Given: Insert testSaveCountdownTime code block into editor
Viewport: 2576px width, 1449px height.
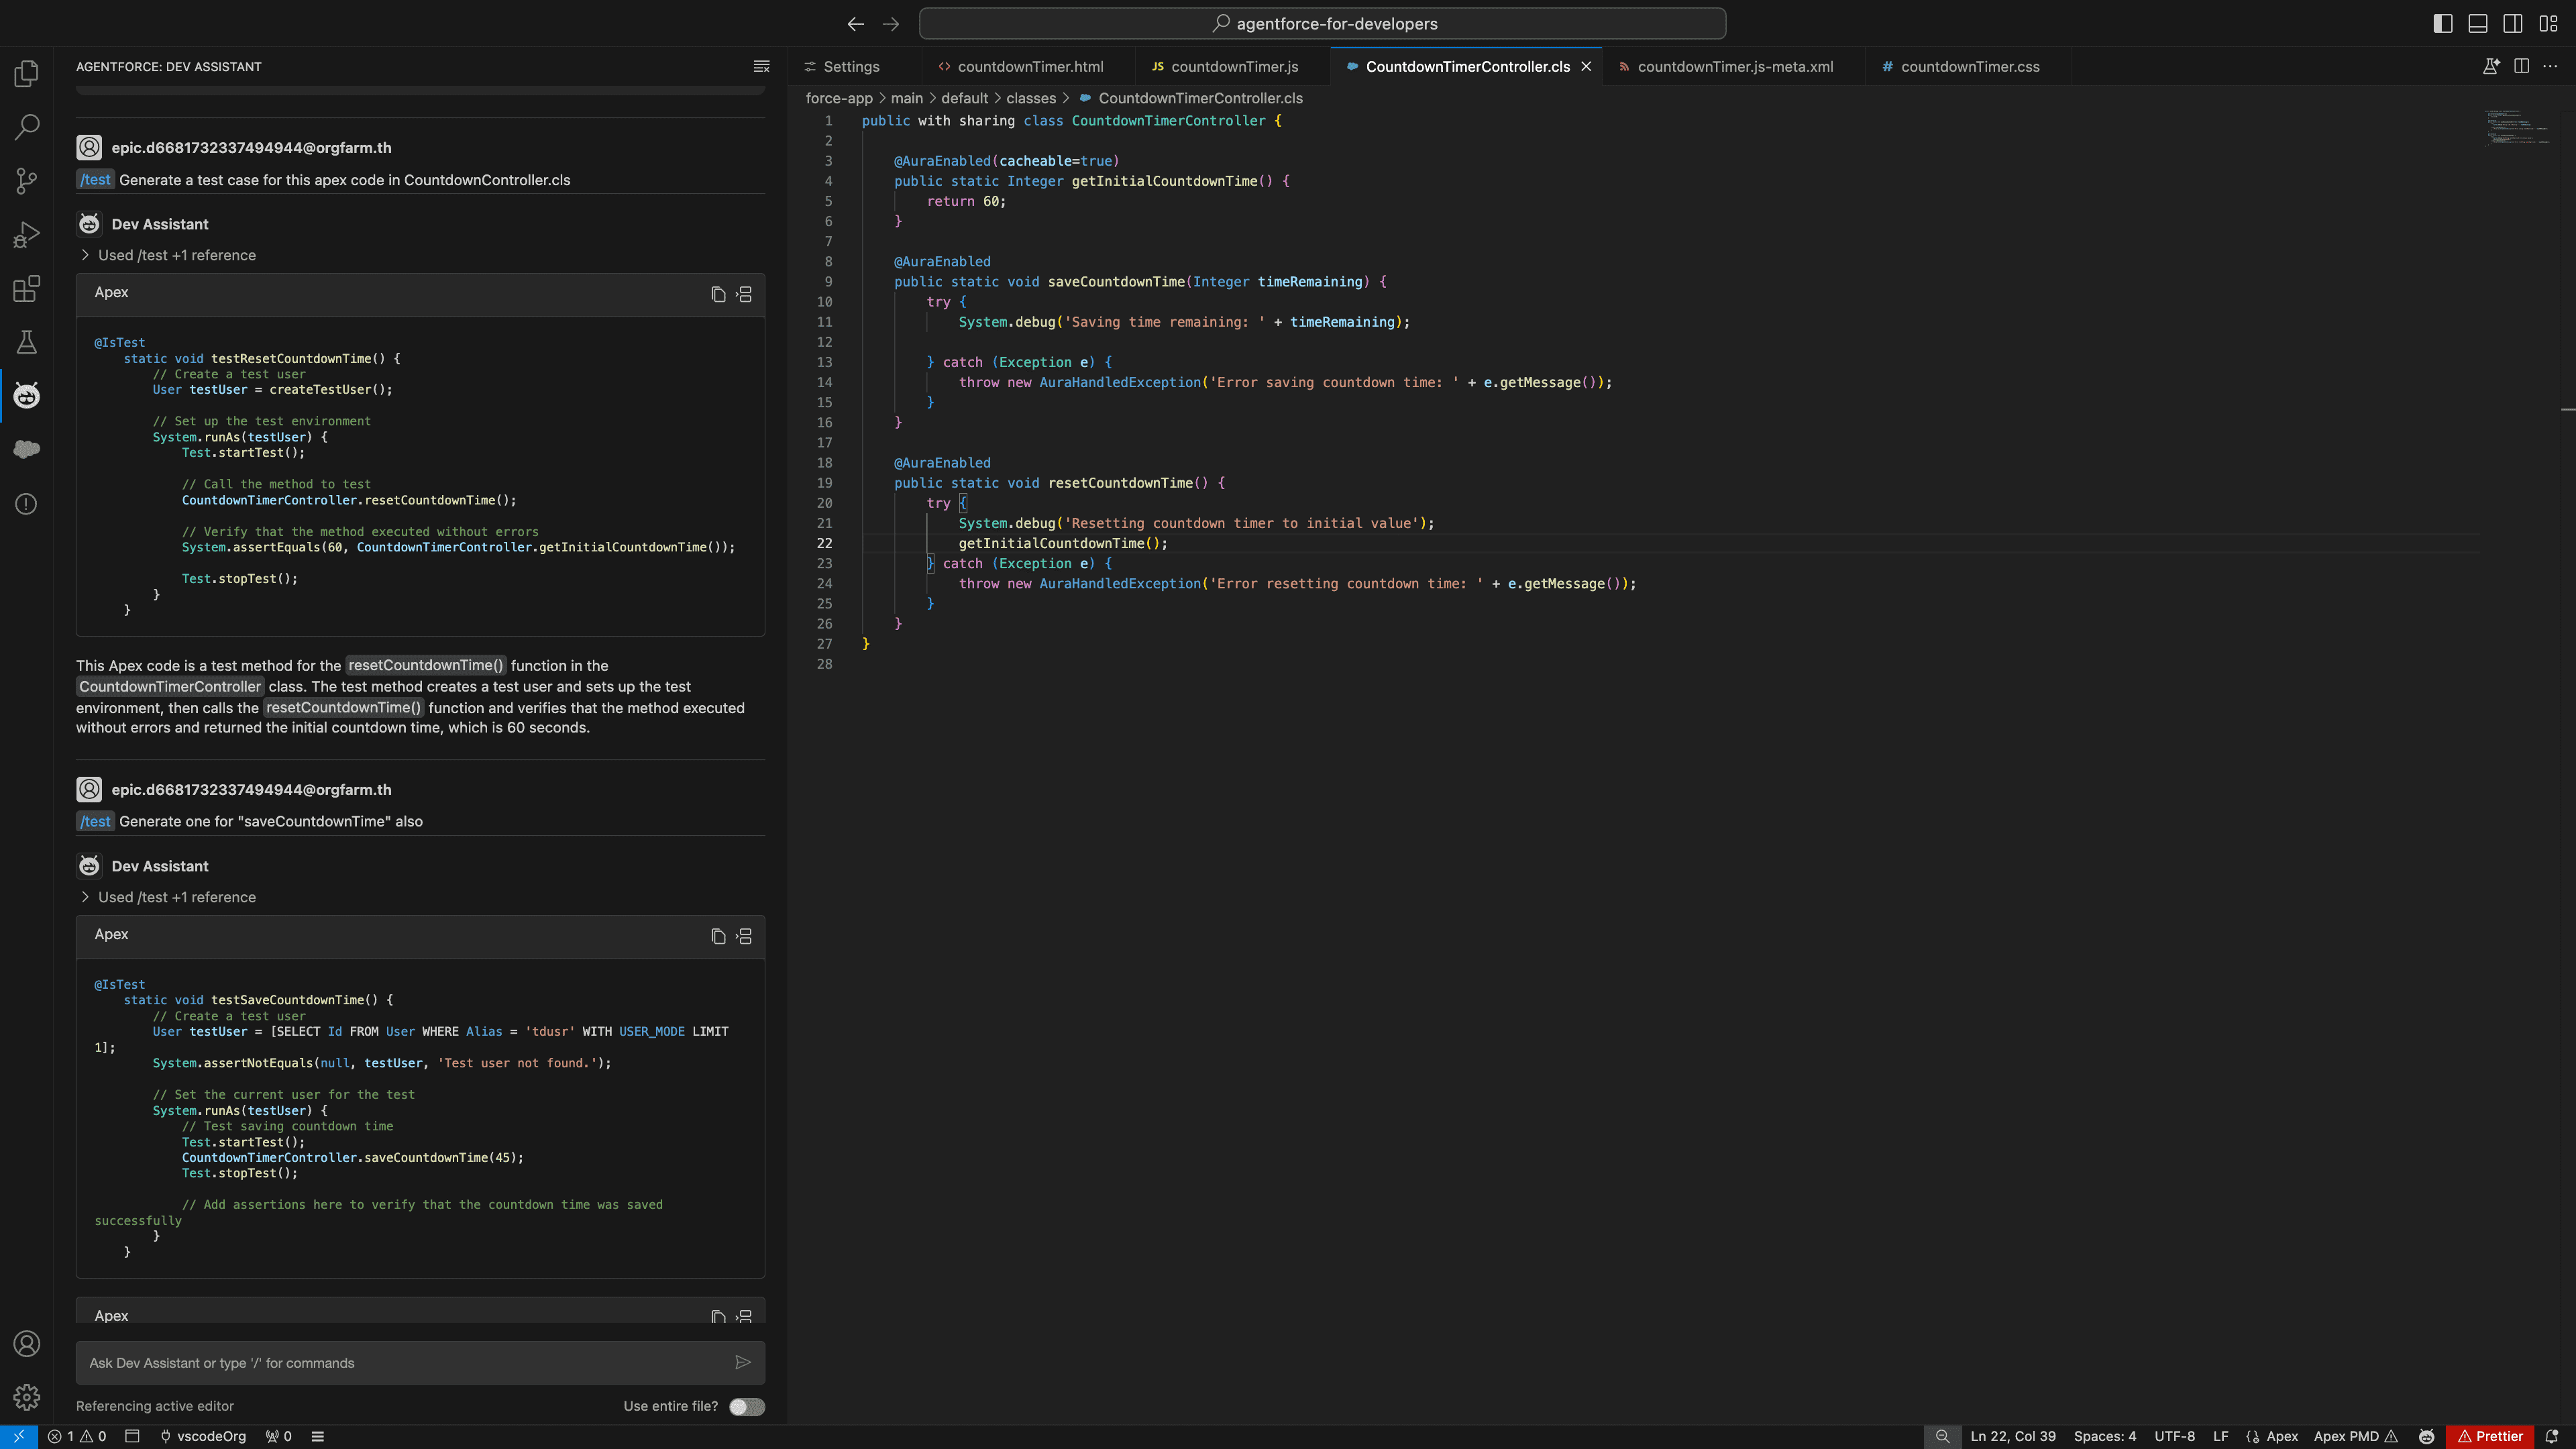Looking at the screenshot, I should tap(744, 936).
